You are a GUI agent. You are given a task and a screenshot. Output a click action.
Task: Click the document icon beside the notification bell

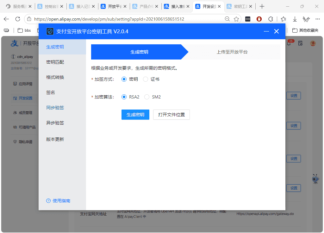pos(301,43)
